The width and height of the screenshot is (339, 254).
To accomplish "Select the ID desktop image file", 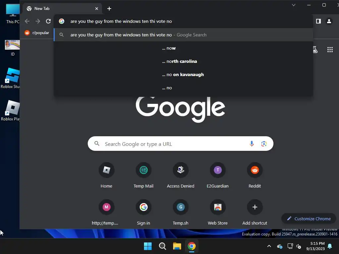I will [x=13, y=48].
